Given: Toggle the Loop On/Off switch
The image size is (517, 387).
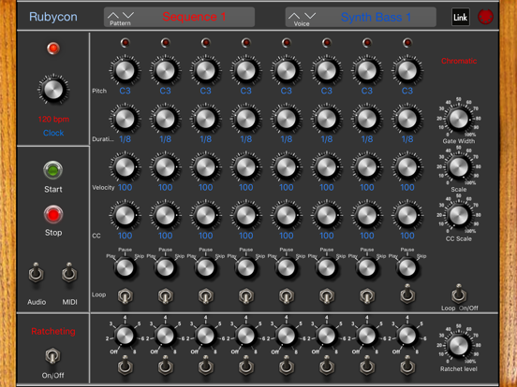Looking at the screenshot, I should pyautogui.click(x=459, y=294).
